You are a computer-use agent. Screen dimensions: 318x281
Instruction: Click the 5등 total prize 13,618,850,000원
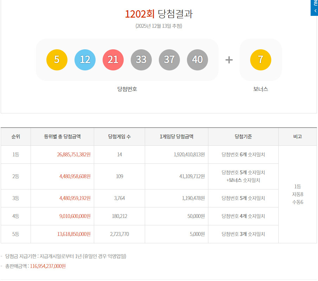coord(74,234)
